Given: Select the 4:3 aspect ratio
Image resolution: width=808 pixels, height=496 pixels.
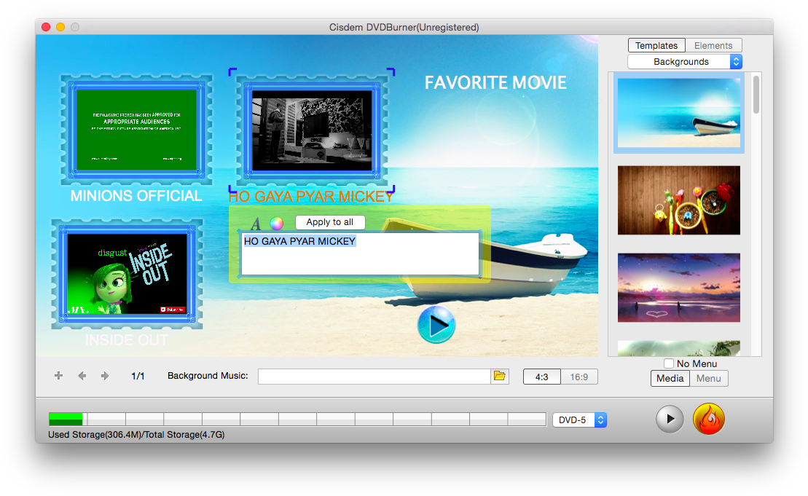Looking at the screenshot, I should [541, 377].
